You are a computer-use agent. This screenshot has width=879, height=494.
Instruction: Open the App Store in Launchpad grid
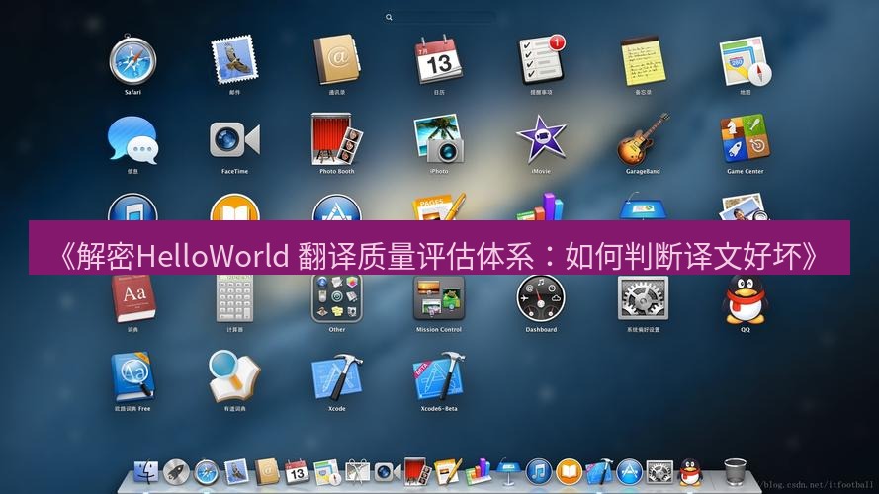click(337, 207)
